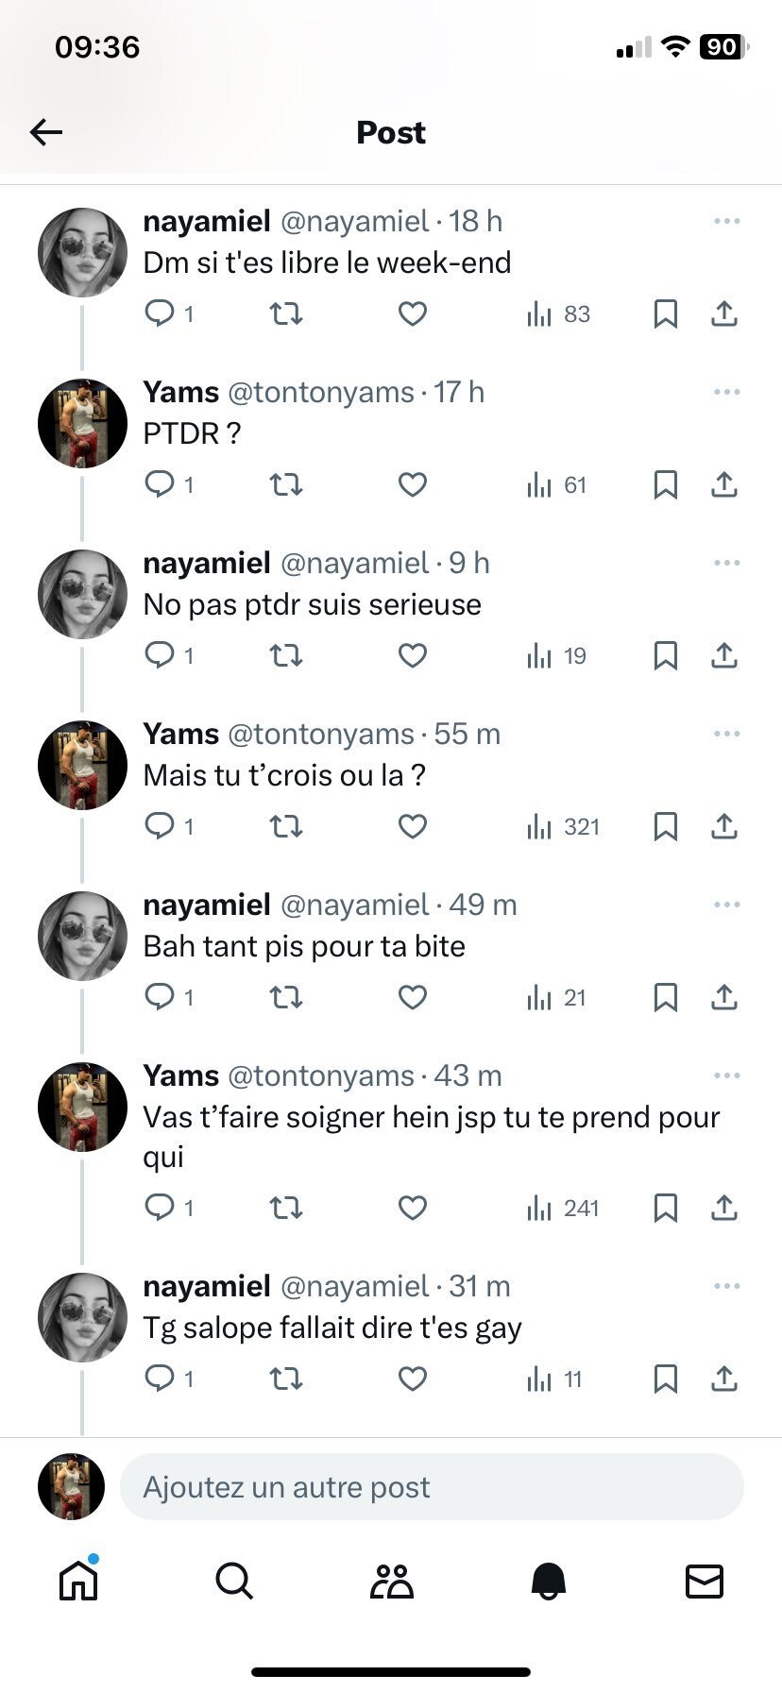Open more options on "PTDR ?" post
782x1692 pixels.
[x=726, y=392]
